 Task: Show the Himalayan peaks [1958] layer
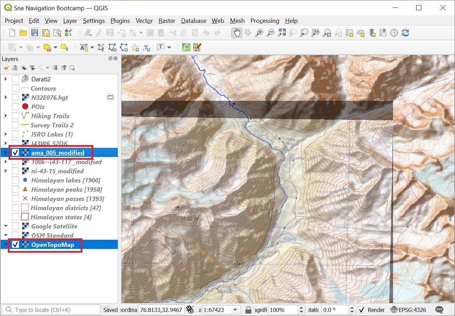[15, 189]
